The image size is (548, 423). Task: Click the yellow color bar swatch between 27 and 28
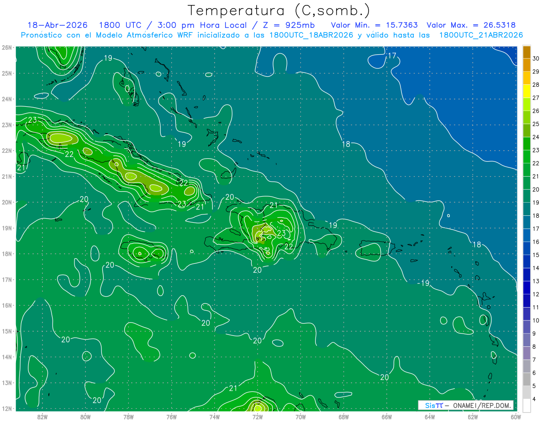(527, 91)
